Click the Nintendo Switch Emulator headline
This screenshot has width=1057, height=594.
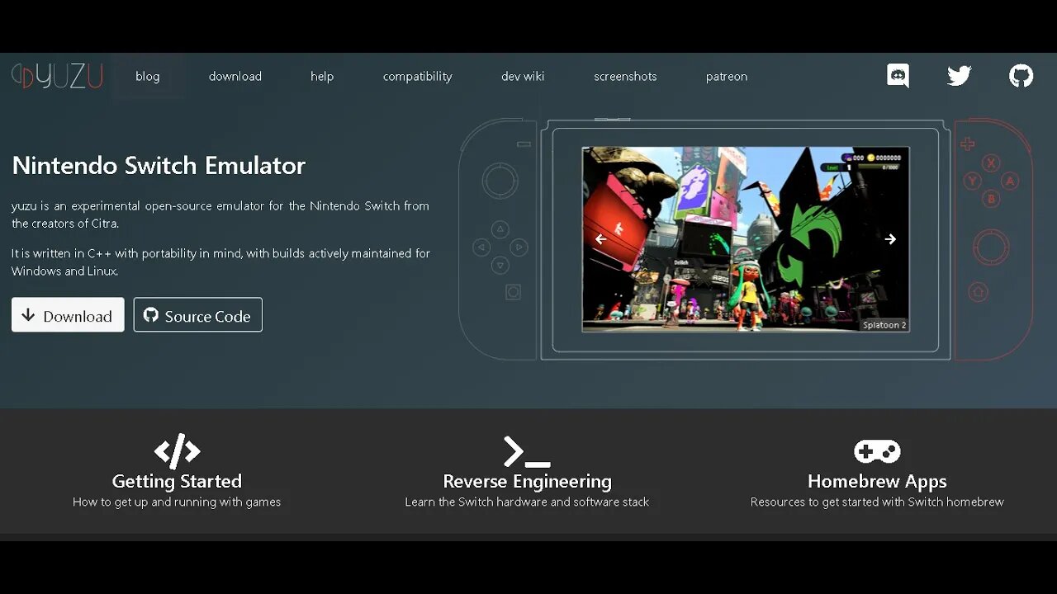[159, 165]
